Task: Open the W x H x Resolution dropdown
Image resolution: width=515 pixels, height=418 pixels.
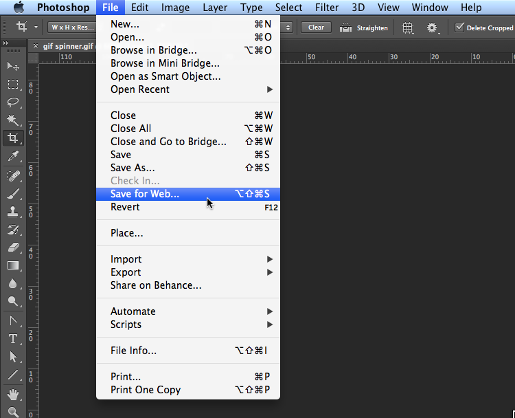Action: coord(72,27)
